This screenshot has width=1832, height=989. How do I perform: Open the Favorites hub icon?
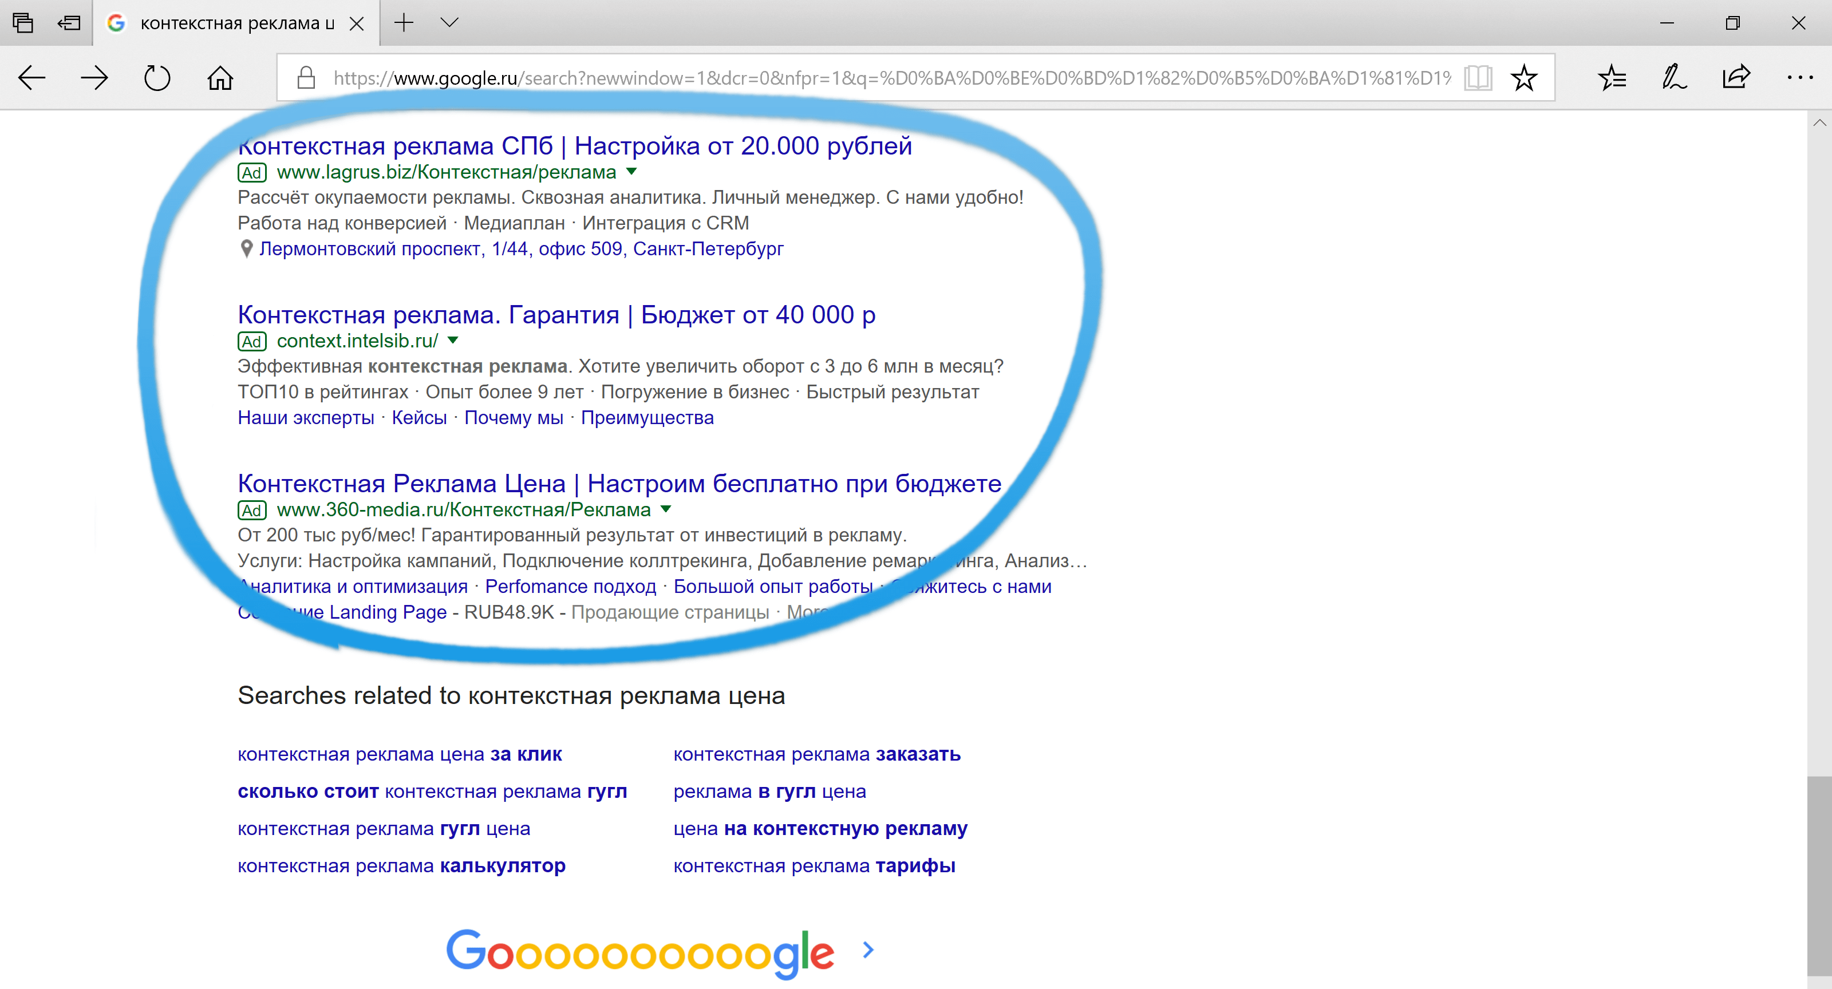pos(1612,77)
